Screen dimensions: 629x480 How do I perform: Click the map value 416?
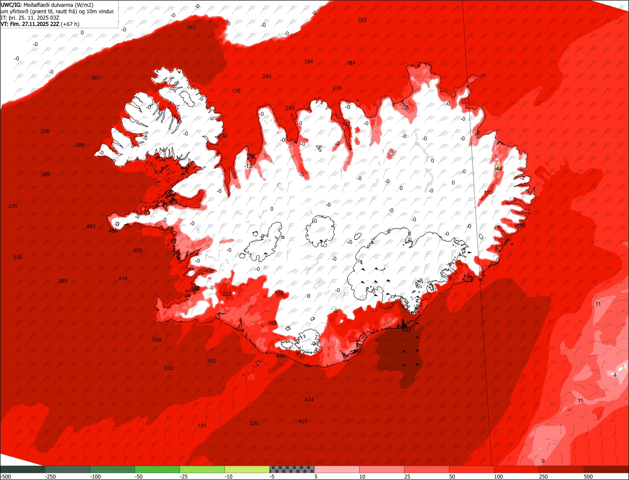(123, 278)
